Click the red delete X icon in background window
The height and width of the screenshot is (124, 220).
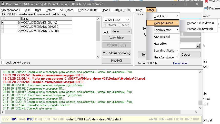click(206, 1)
